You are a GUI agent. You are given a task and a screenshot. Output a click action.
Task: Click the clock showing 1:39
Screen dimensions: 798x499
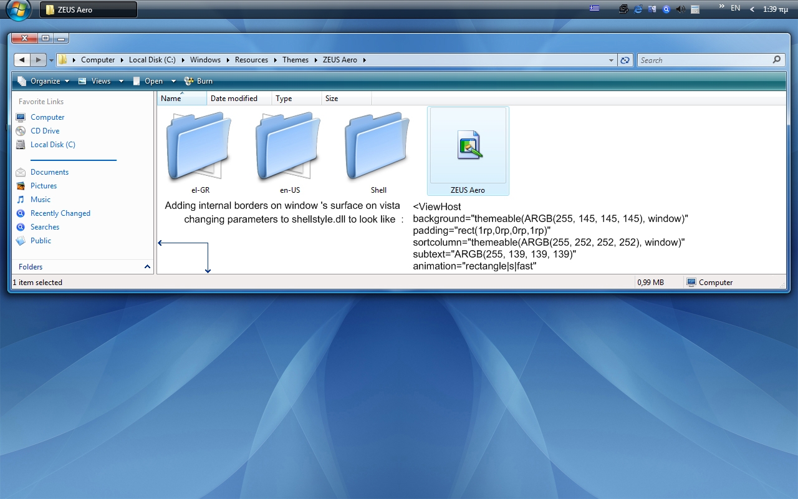click(776, 9)
